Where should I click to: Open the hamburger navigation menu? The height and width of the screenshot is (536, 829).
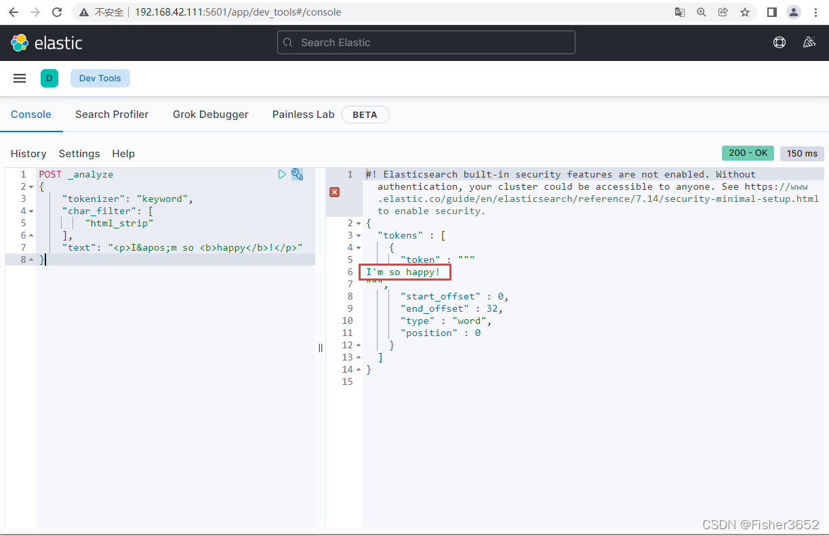click(20, 79)
